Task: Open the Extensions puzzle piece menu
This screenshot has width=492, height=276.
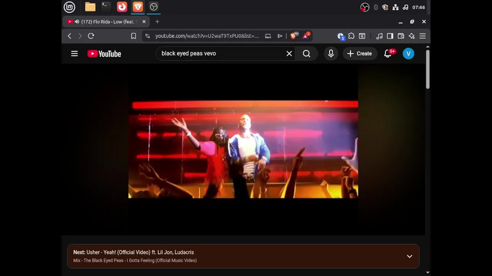Action: click(x=351, y=36)
